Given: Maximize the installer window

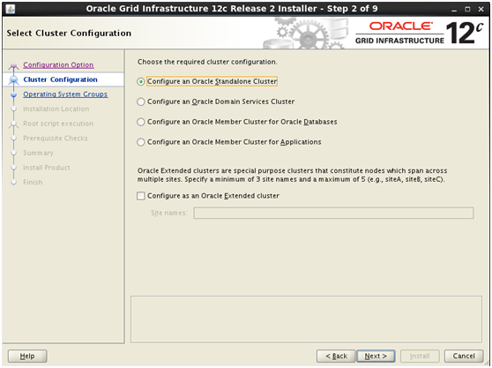Looking at the screenshot, I should tap(467, 9).
